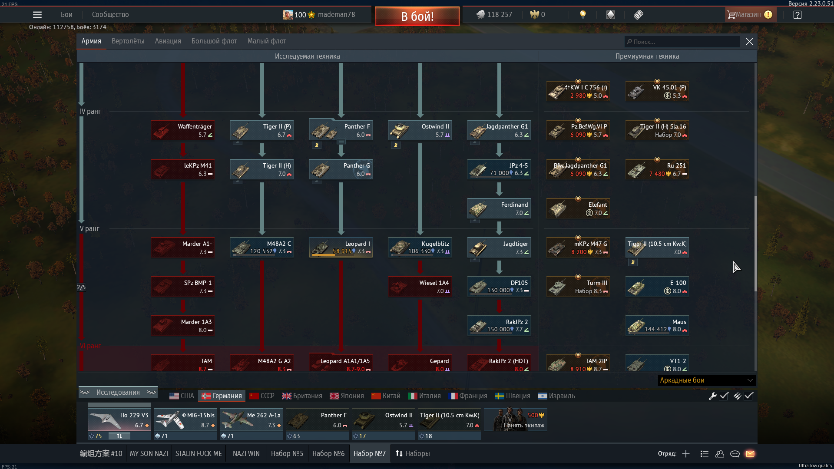
Task: Click the research tree vertical scrollbar
Action: point(755,243)
